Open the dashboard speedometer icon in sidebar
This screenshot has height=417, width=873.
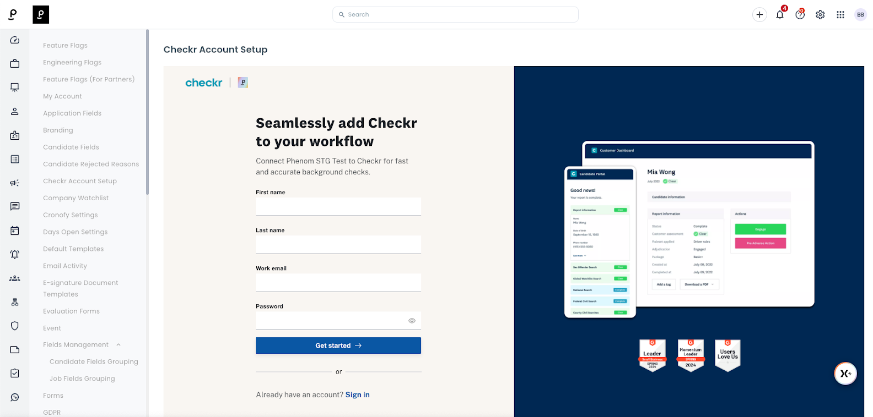pyautogui.click(x=15, y=40)
